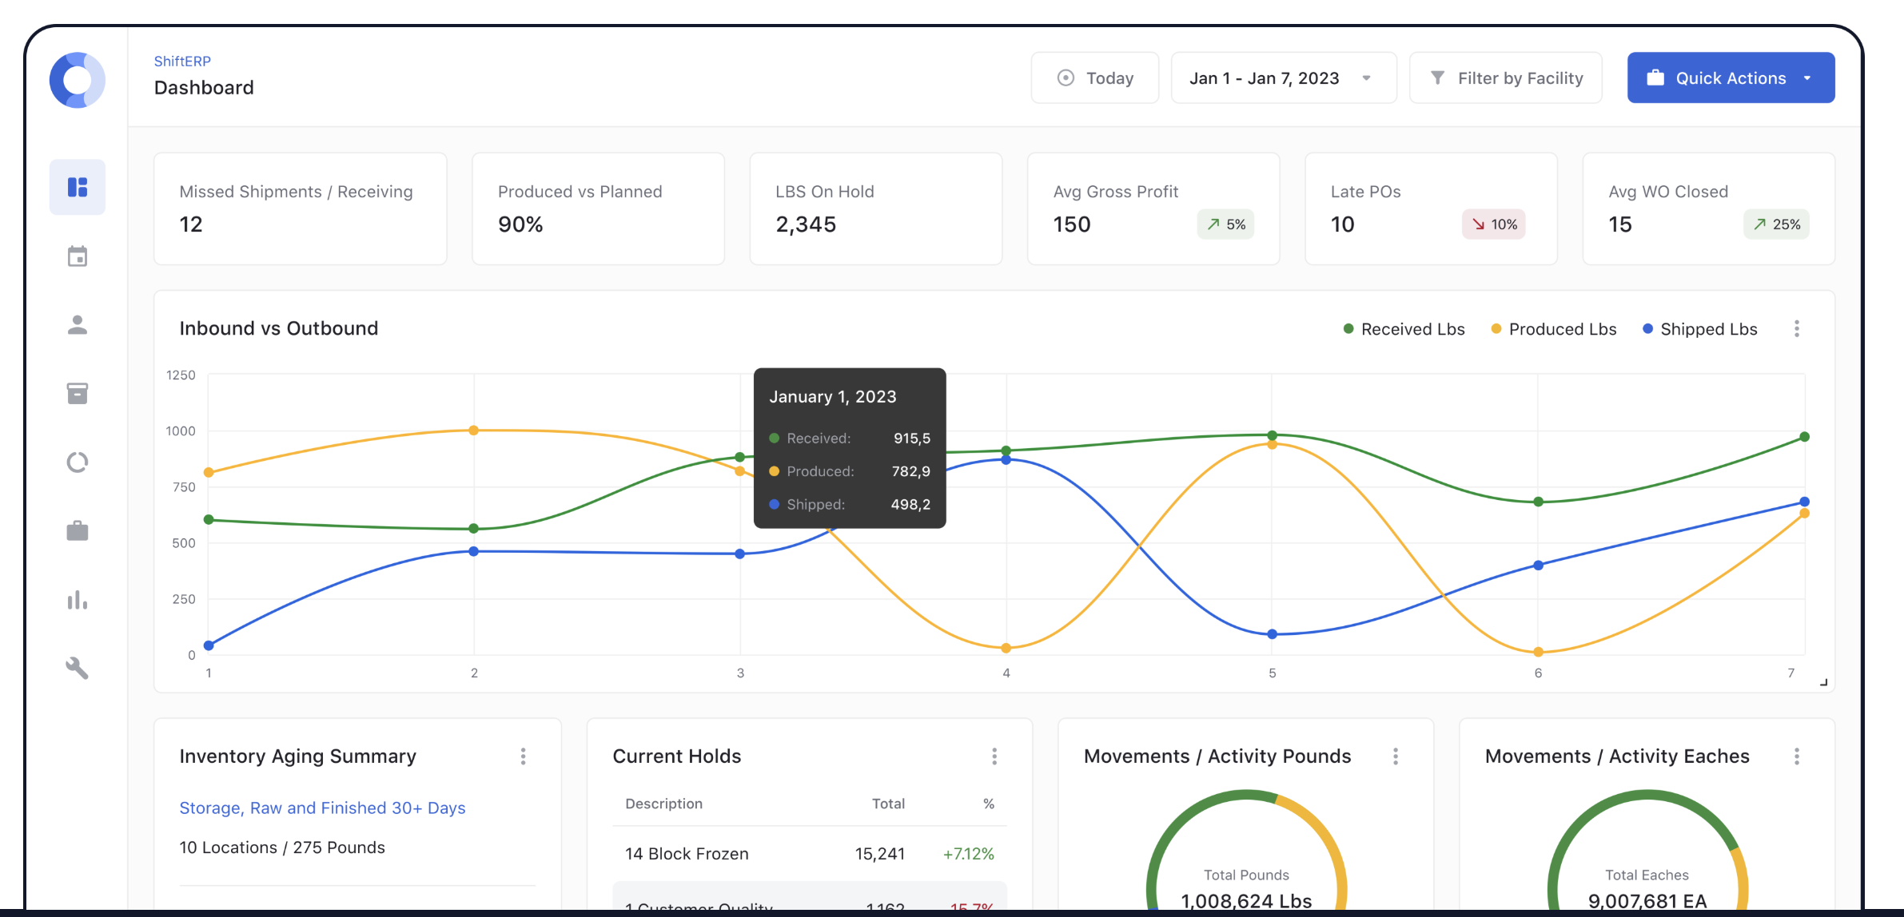This screenshot has height=917, width=1904.
Task: Click the Avg WO Closed 25% badge
Action: [1776, 224]
